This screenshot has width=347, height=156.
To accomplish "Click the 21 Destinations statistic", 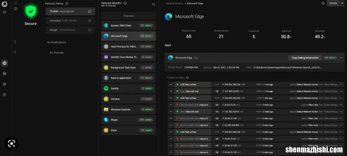I will tap(221, 34).
